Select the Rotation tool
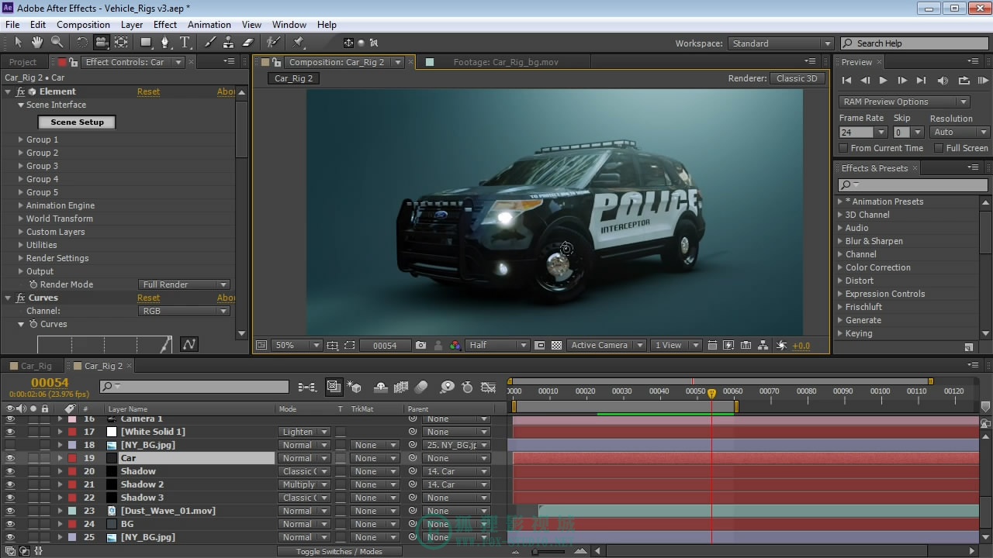The width and height of the screenshot is (993, 558). (81, 43)
